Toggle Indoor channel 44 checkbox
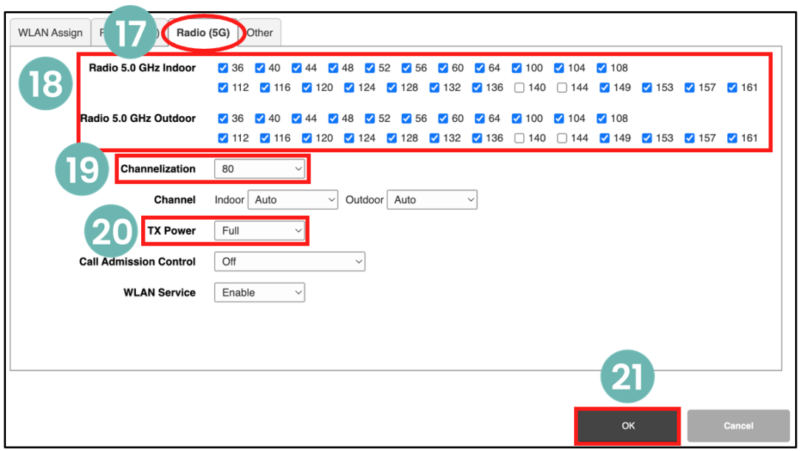Viewport: 801px width, 451px height. (x=297, y=68)
